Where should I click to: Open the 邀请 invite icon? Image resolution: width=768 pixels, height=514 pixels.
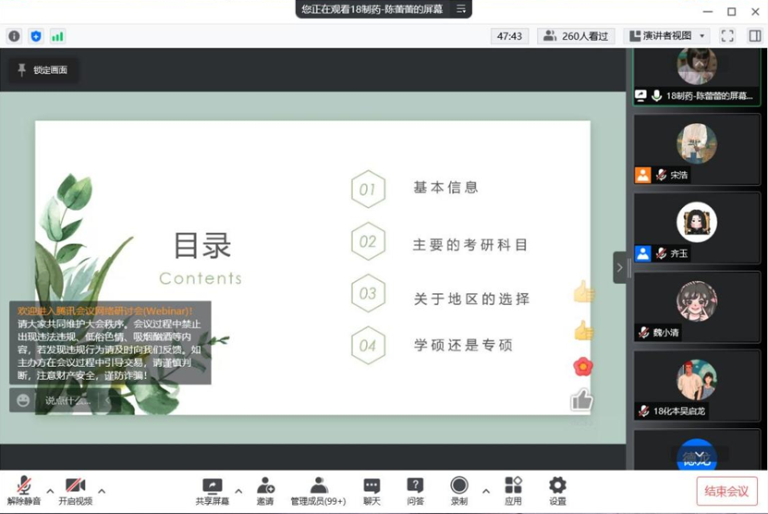coord(265,490)
